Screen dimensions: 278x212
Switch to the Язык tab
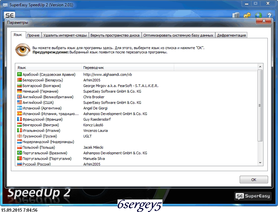coord(18,35)
